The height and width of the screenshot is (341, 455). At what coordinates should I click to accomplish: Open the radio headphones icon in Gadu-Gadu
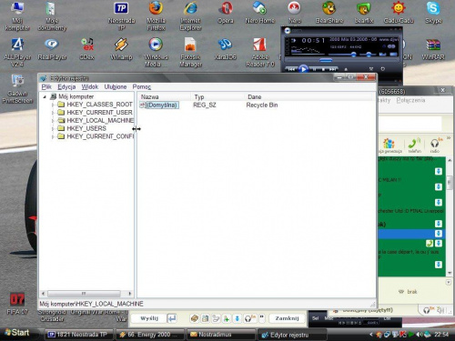pyautogui.click(x=435, y=145)
